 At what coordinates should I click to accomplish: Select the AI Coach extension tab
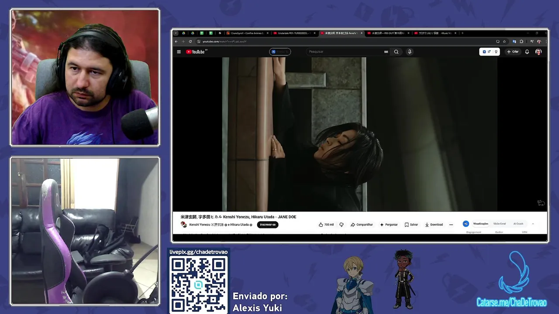pyautogui.click(x=518, y=224)
